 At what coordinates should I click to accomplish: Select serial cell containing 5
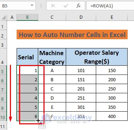coord(27,107)
